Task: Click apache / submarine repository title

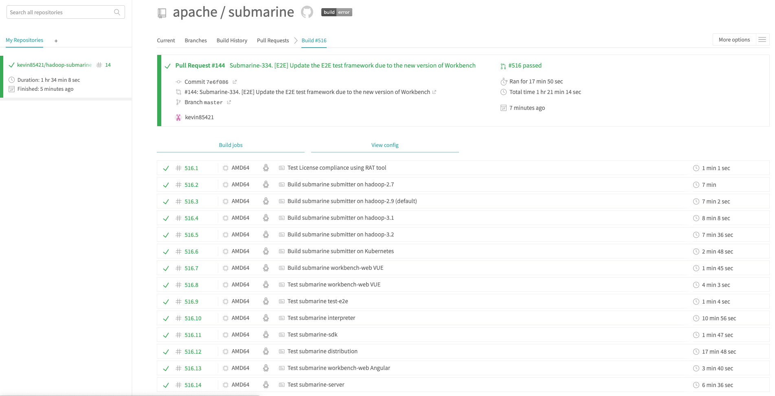Action: 233,12
